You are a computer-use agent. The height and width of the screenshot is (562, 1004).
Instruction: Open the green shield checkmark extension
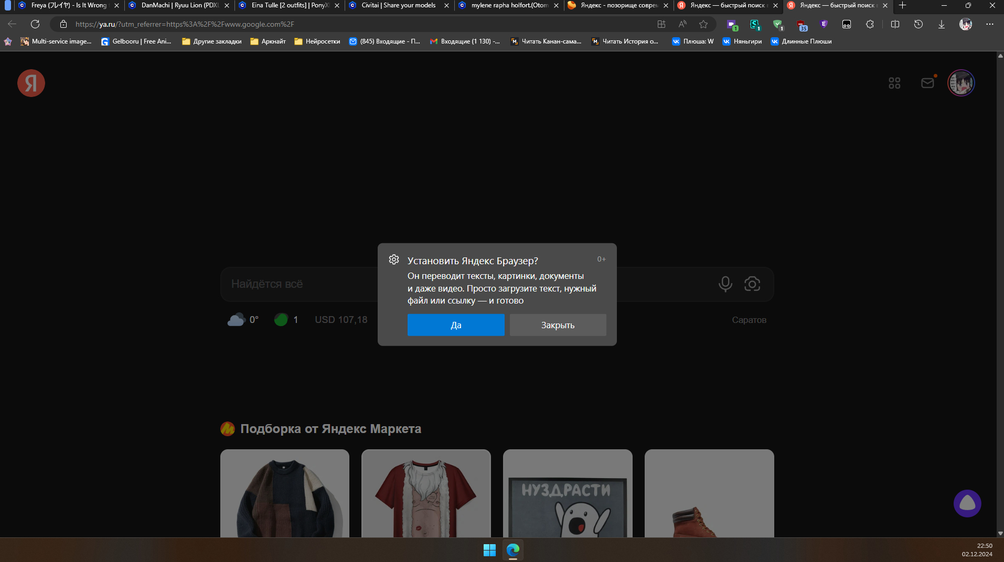click(778, 25)
